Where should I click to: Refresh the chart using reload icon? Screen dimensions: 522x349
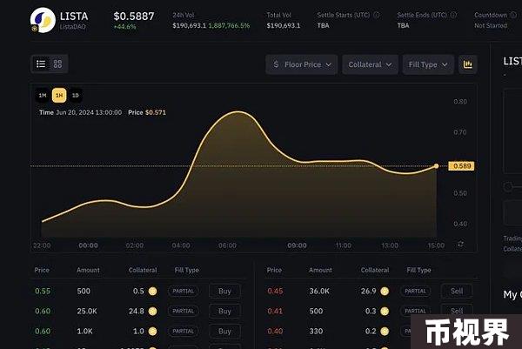coord(461,244)
